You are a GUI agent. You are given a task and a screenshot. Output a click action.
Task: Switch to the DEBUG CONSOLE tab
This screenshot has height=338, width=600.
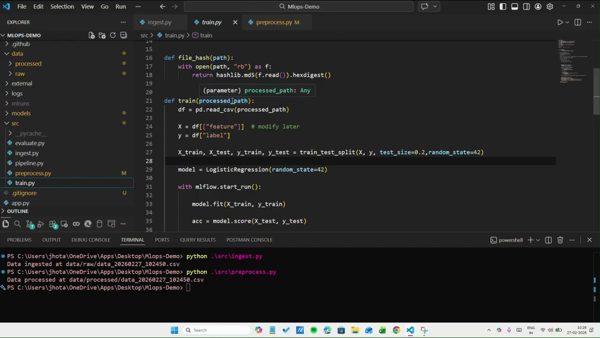coord(90,240)
